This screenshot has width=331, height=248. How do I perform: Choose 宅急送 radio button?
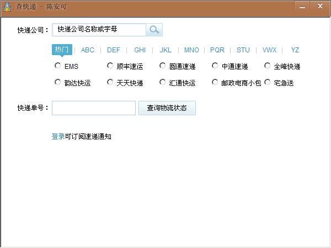[x=267, y=82]
